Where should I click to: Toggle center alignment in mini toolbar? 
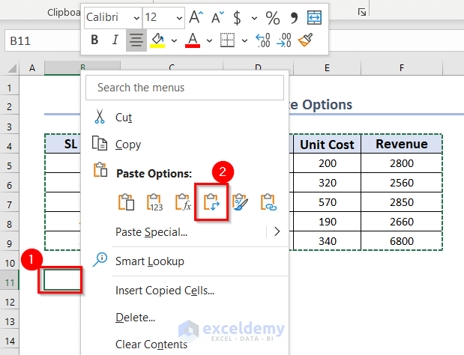(136, 40)
